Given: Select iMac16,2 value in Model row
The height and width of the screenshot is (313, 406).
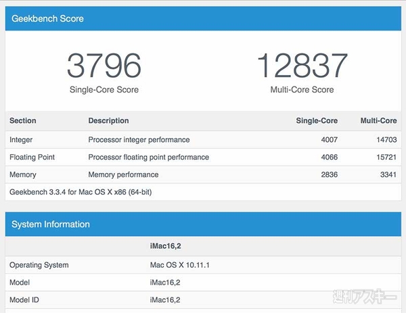Looking at the screenshot, I should click(x=165, y=282).
